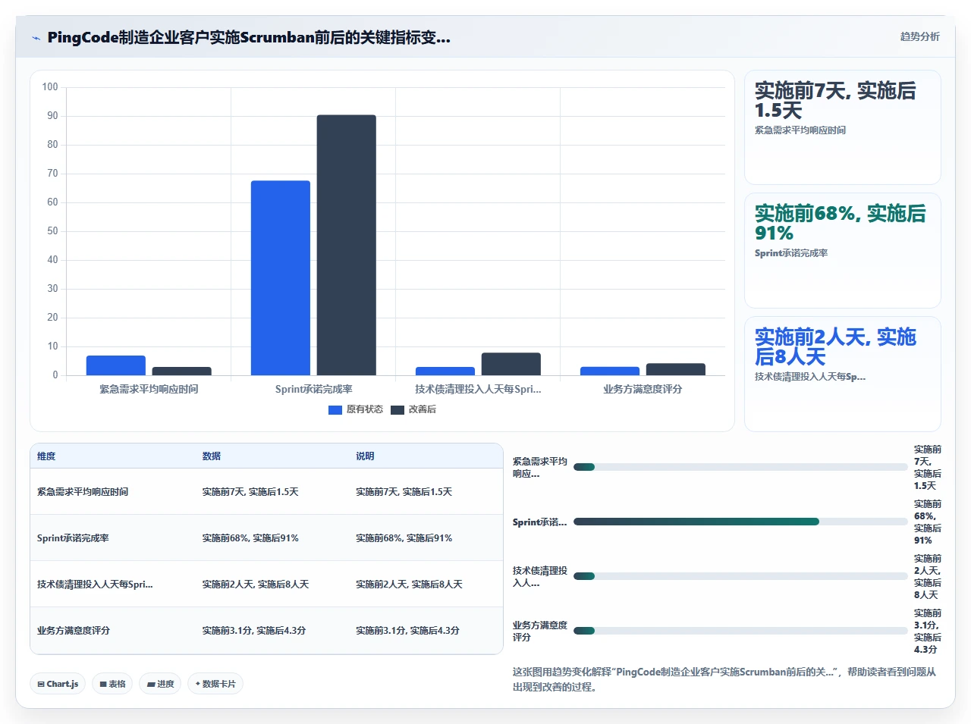Click the dark 改善后 bar for Sprint承诺完成率
This screenshot has height=724, width=971.
point(347,245)
